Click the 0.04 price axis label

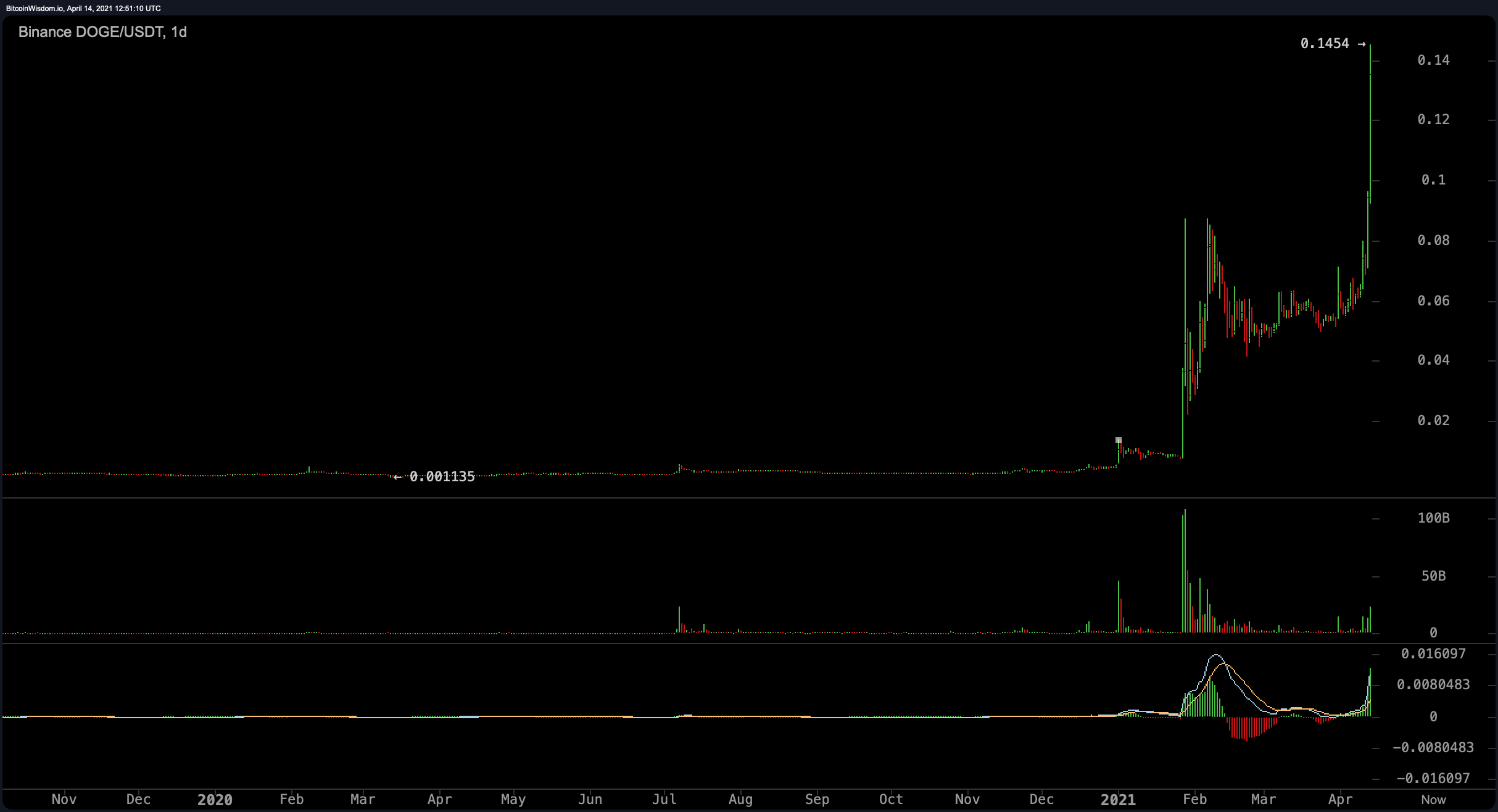[1433, 360]
